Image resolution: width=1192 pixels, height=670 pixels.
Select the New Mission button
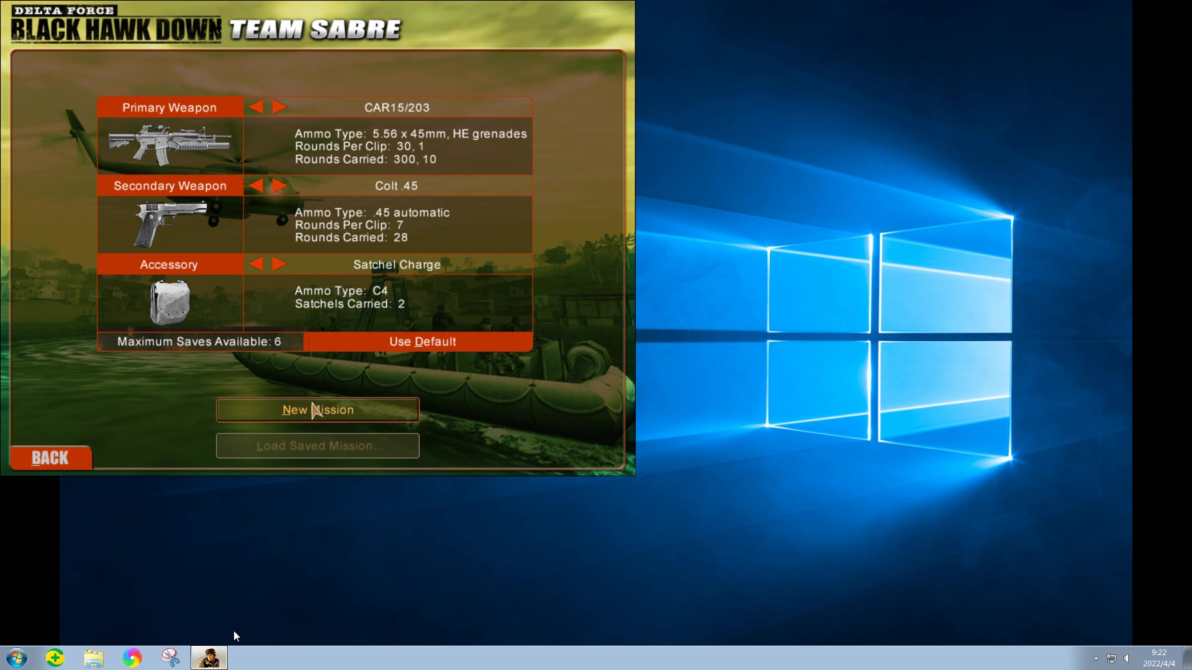pos(318,410)
